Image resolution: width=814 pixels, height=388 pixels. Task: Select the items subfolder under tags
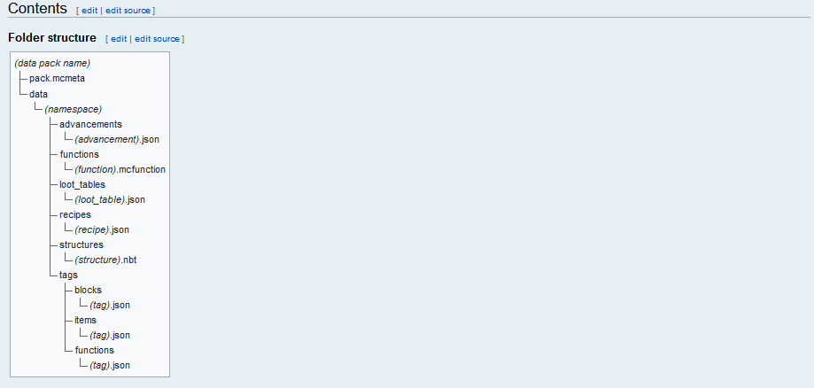point(86,320)
